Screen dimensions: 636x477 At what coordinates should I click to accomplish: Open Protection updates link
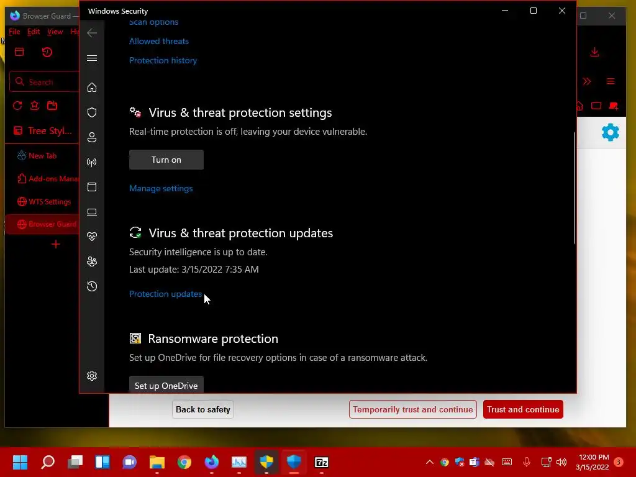165,294
